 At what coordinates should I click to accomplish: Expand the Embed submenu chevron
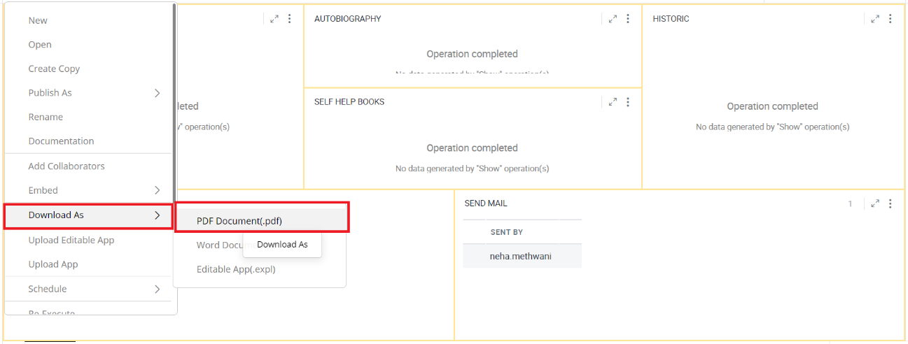pos(157,190)
